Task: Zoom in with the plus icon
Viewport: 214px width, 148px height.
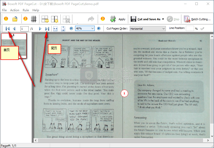Action: click(99, 28)
